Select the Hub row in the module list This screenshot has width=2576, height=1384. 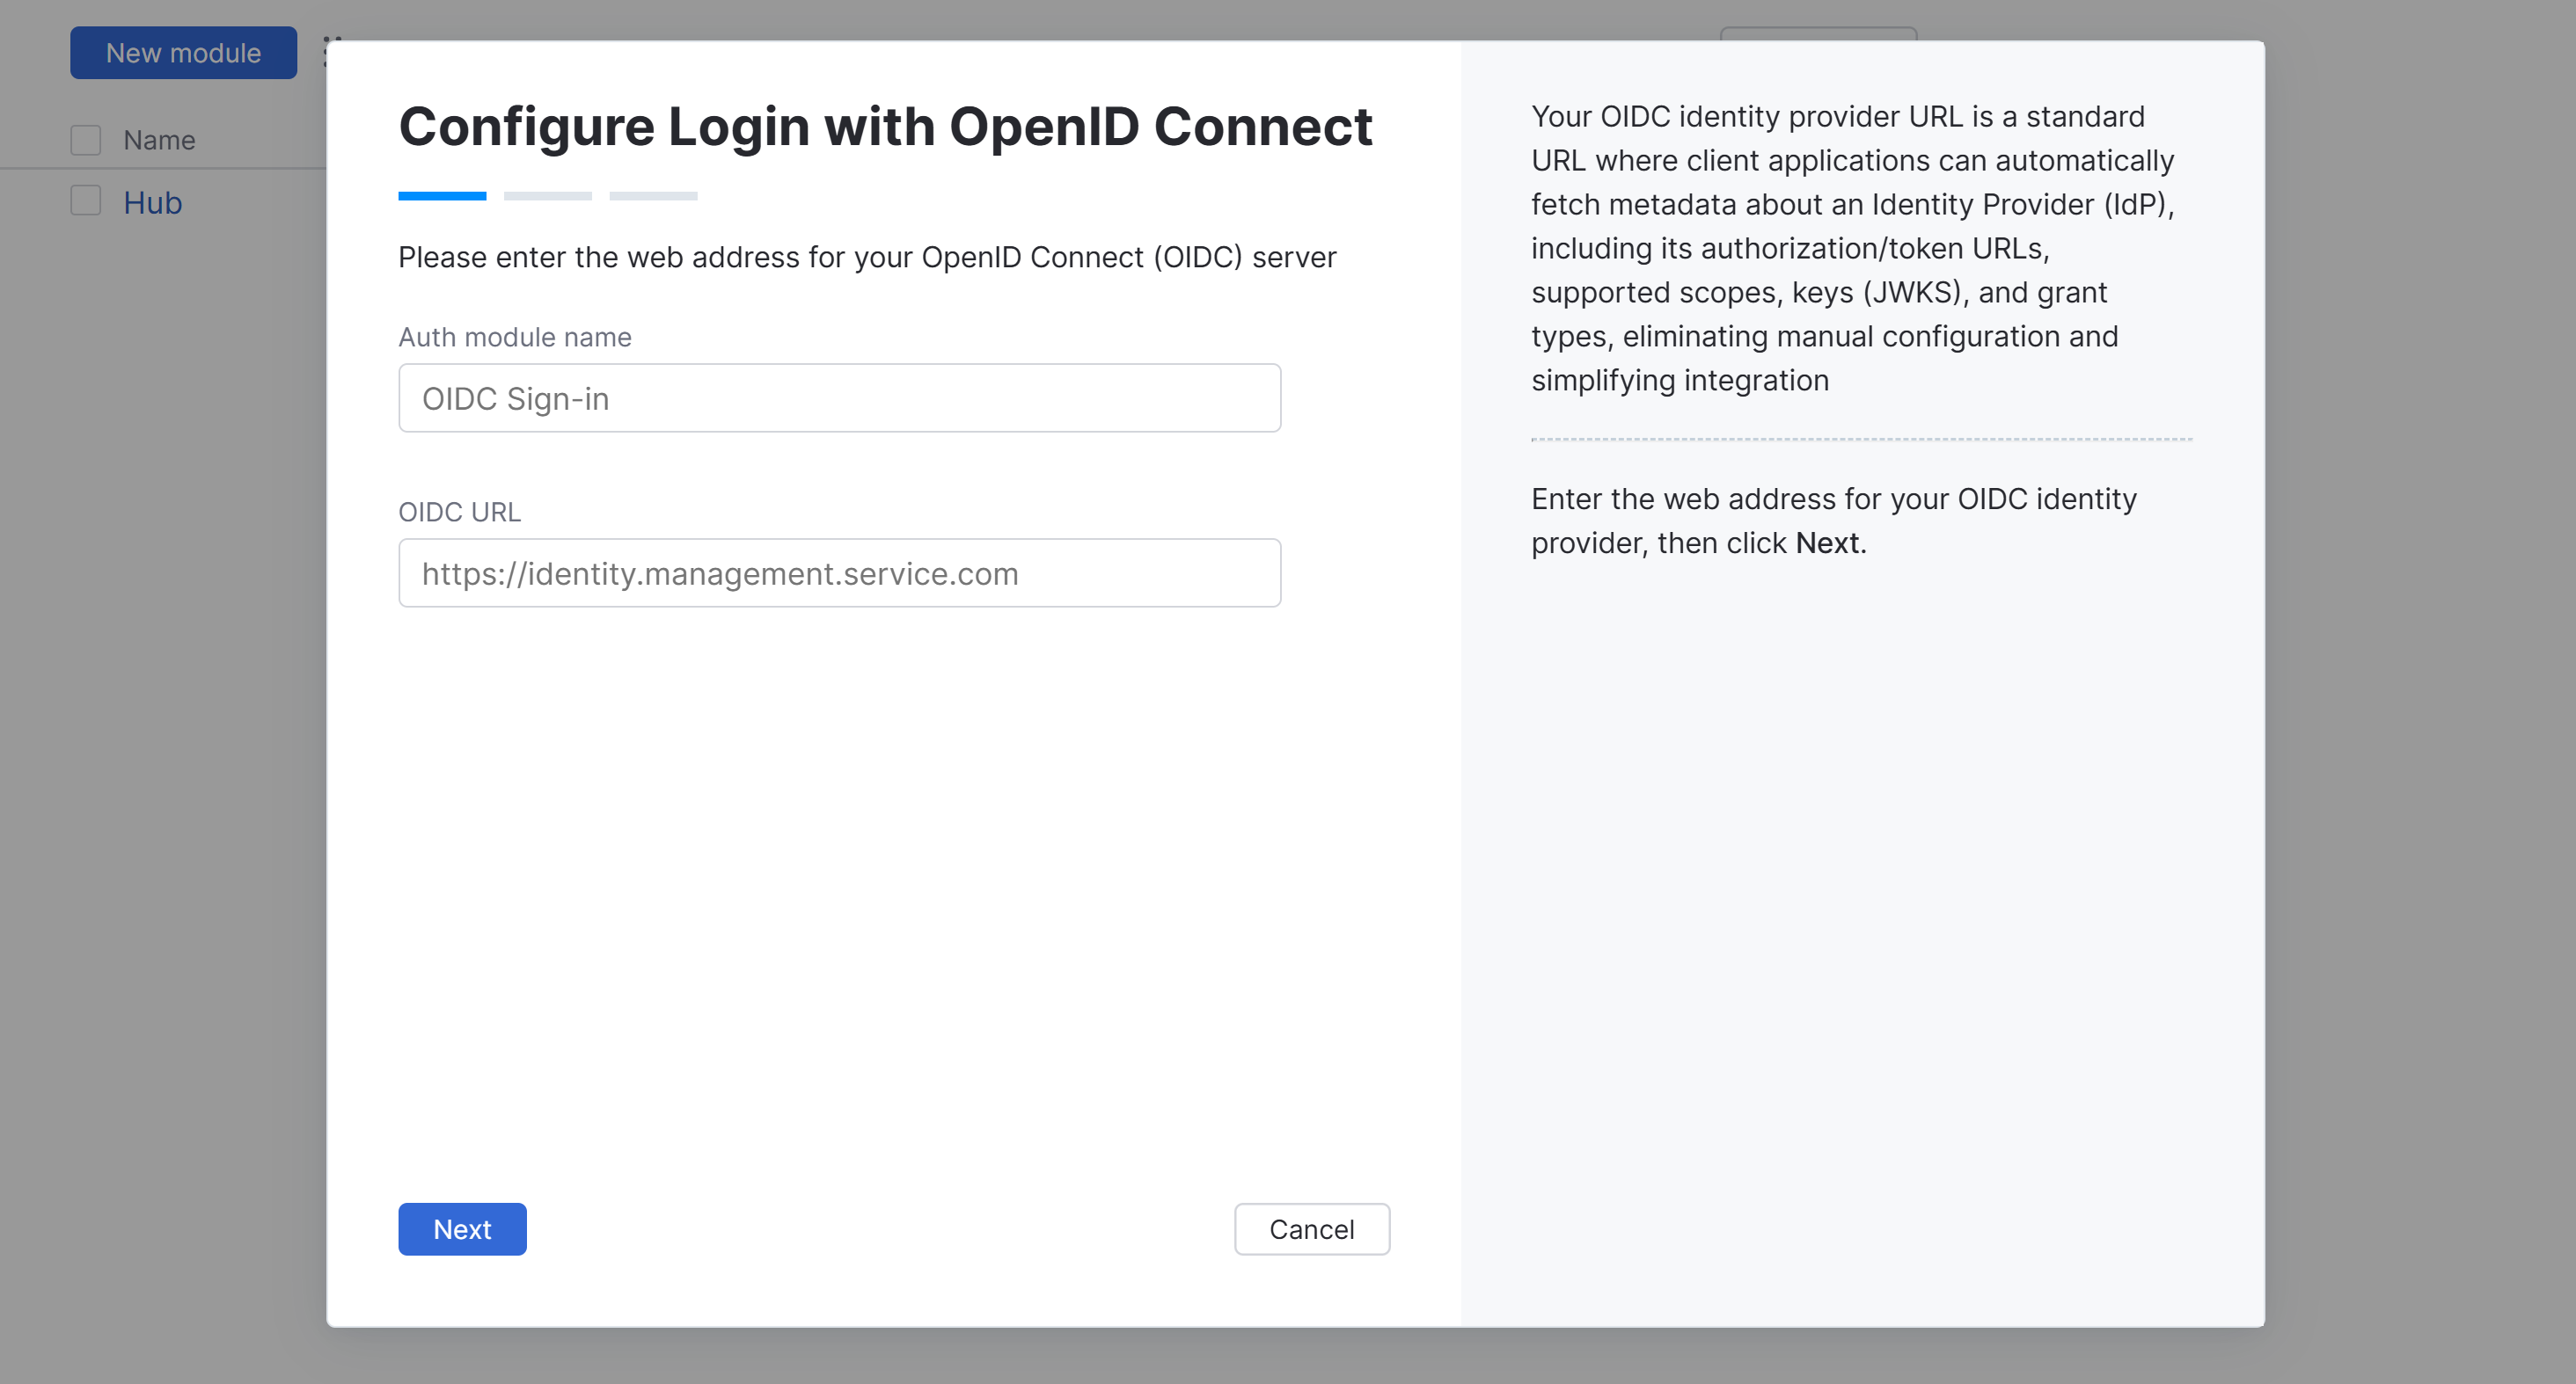tap(153, 203)
